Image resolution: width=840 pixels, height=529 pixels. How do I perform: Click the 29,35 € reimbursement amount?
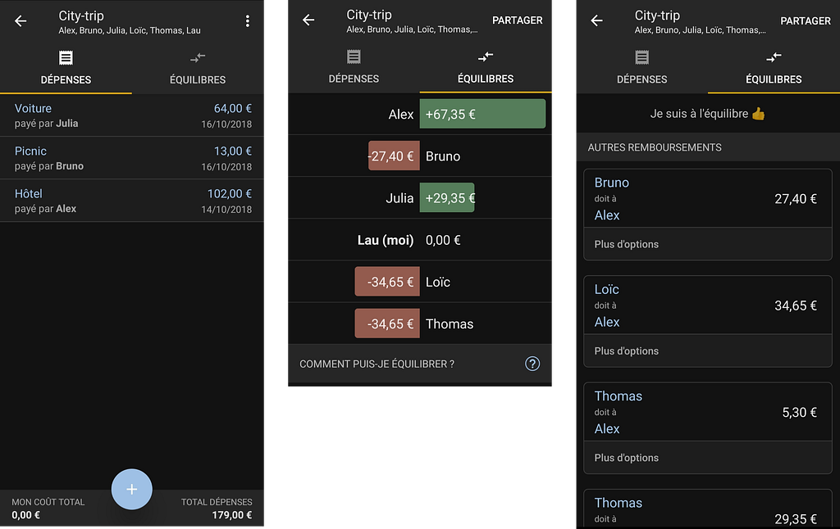796,519
